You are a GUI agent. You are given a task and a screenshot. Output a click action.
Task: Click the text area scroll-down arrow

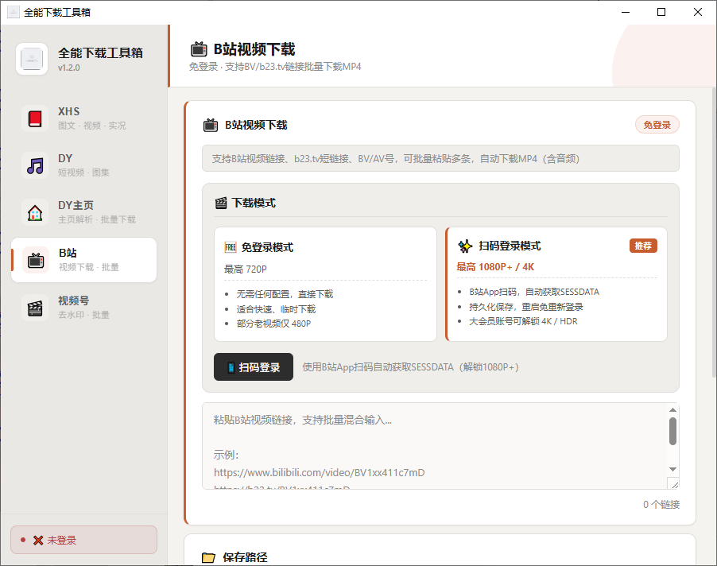pos(672,469)
